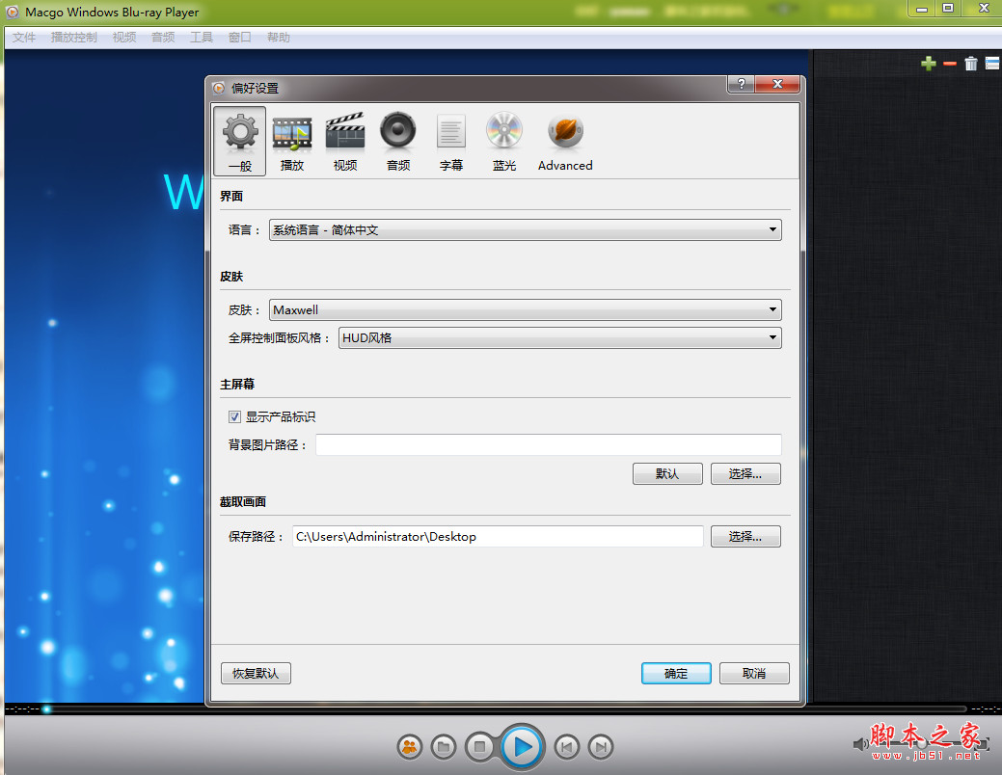Toggle the playlist panel list icon
This screenshot has width=1002, height=775.
992,64
